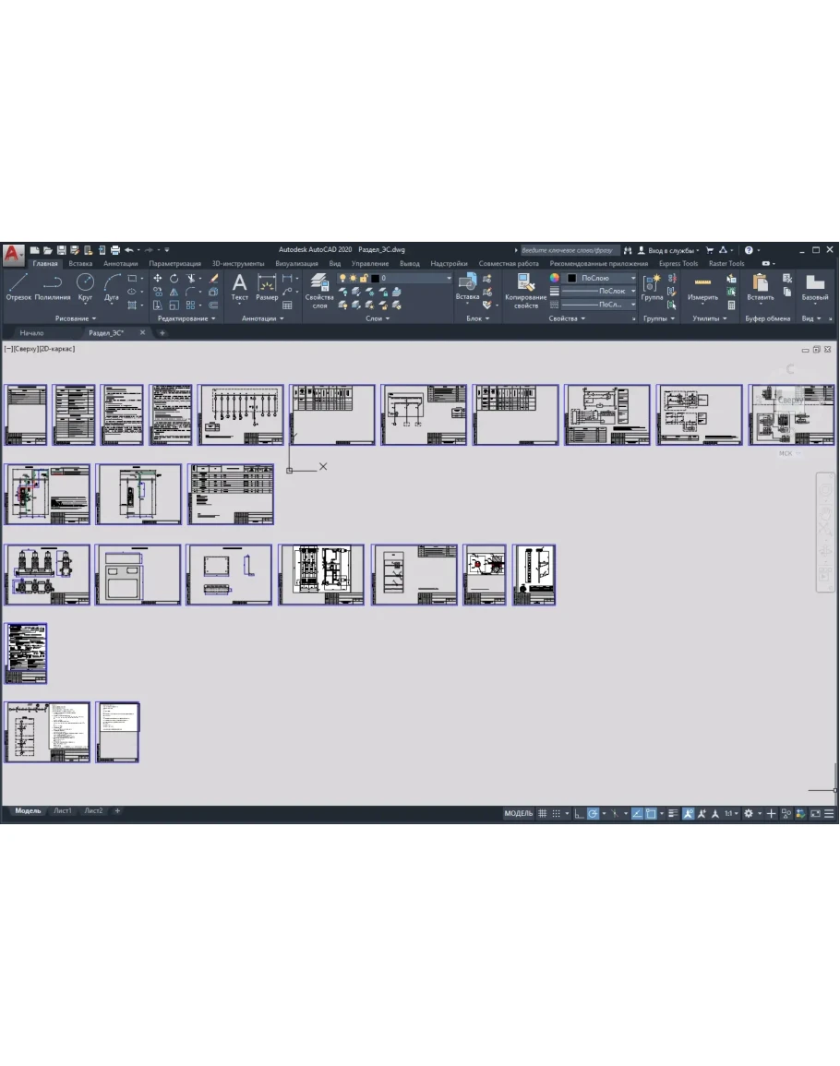This screenshot has height=1066, width=840.
Task: Click the object color wheel swatch
Action: click(x=555, y=278)
